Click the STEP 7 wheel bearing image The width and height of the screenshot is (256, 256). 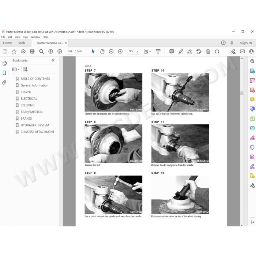pyautogui.click(x=113, y=92)
